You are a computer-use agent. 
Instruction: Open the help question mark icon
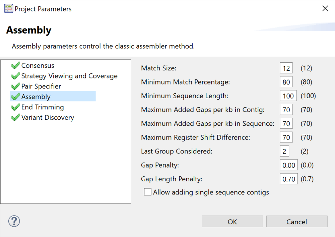click(14, 221)
